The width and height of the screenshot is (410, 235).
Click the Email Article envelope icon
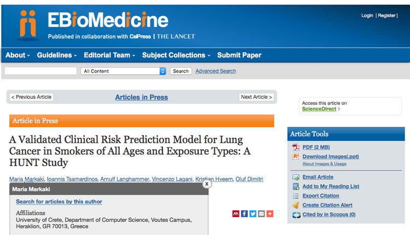pos(296,177)
